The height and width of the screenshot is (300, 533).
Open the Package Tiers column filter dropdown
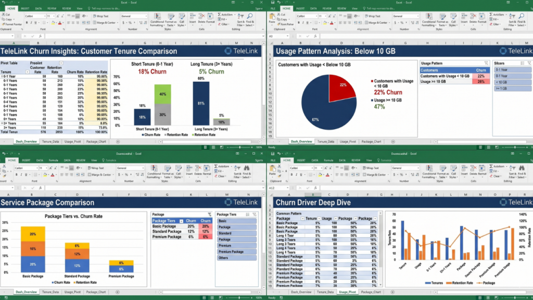[x=181, y=221]
